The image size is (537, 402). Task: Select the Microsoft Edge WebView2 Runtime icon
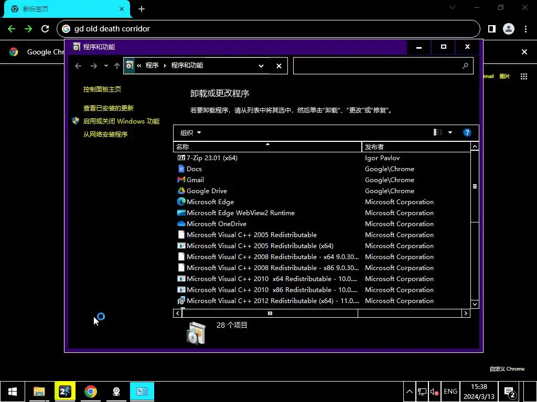coord(181,213)
